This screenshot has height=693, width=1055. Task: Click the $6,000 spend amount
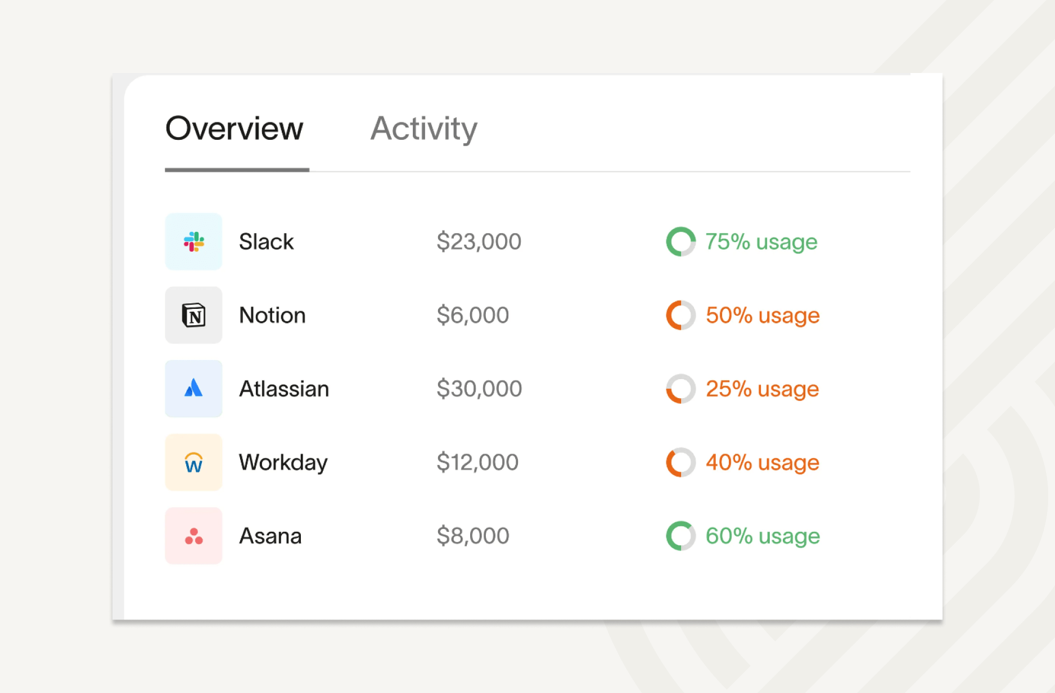point(473,315)
